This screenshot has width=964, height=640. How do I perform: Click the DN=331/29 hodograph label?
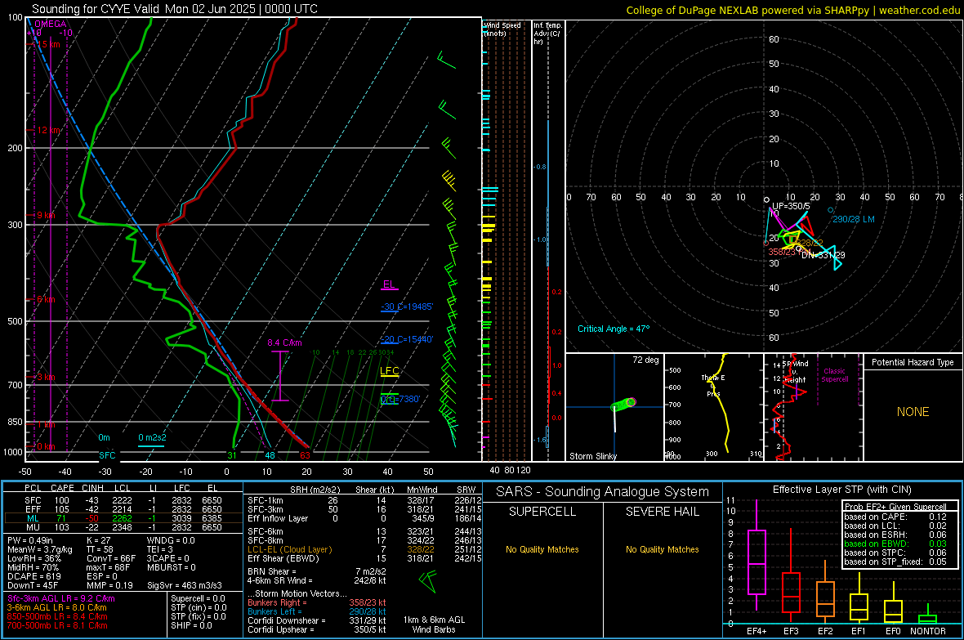pyautogui.click(x=823, y=255)
